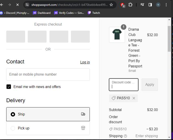The height and width of the screenshot is (140, 173).
Task: Open the Discord #simply bookmark
Action: [x=15, y=13]
